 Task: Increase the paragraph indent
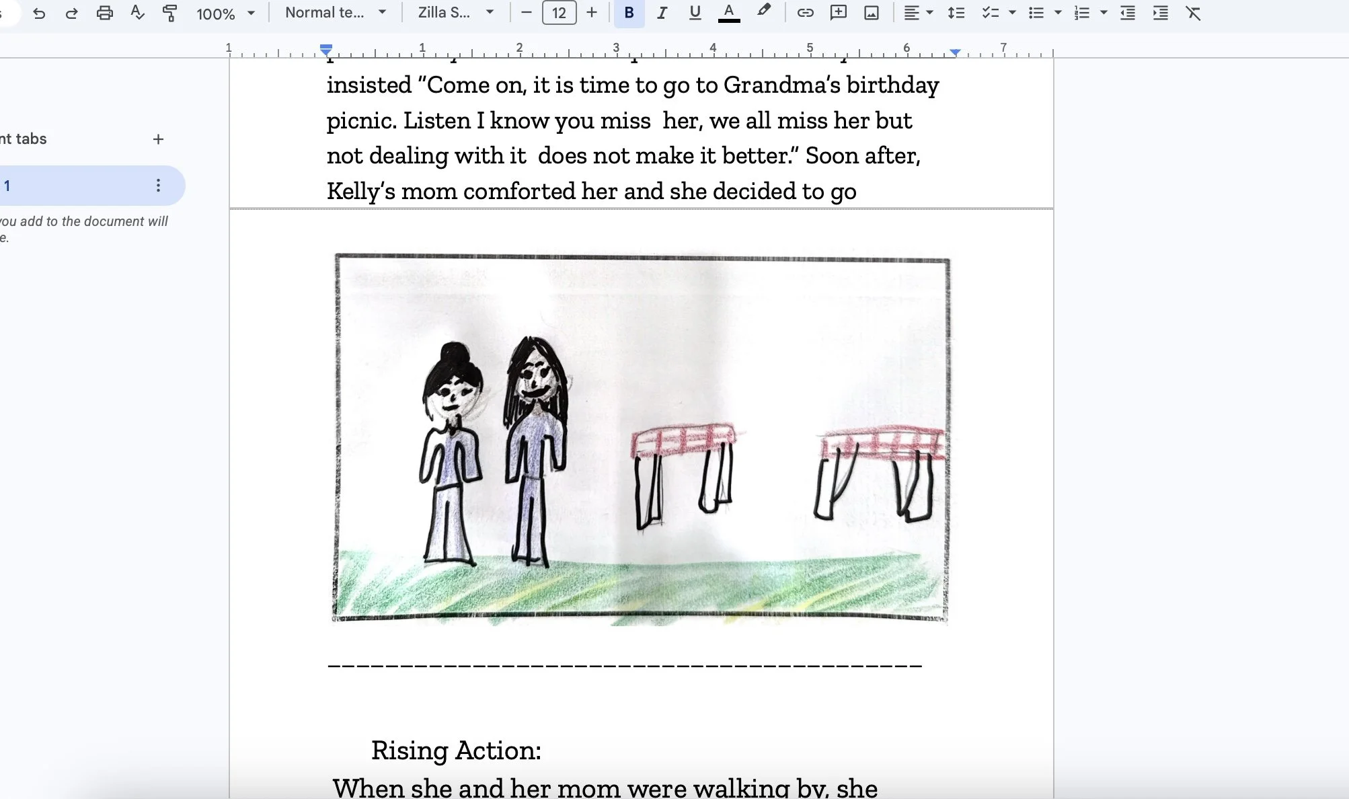coord(1161,13)
